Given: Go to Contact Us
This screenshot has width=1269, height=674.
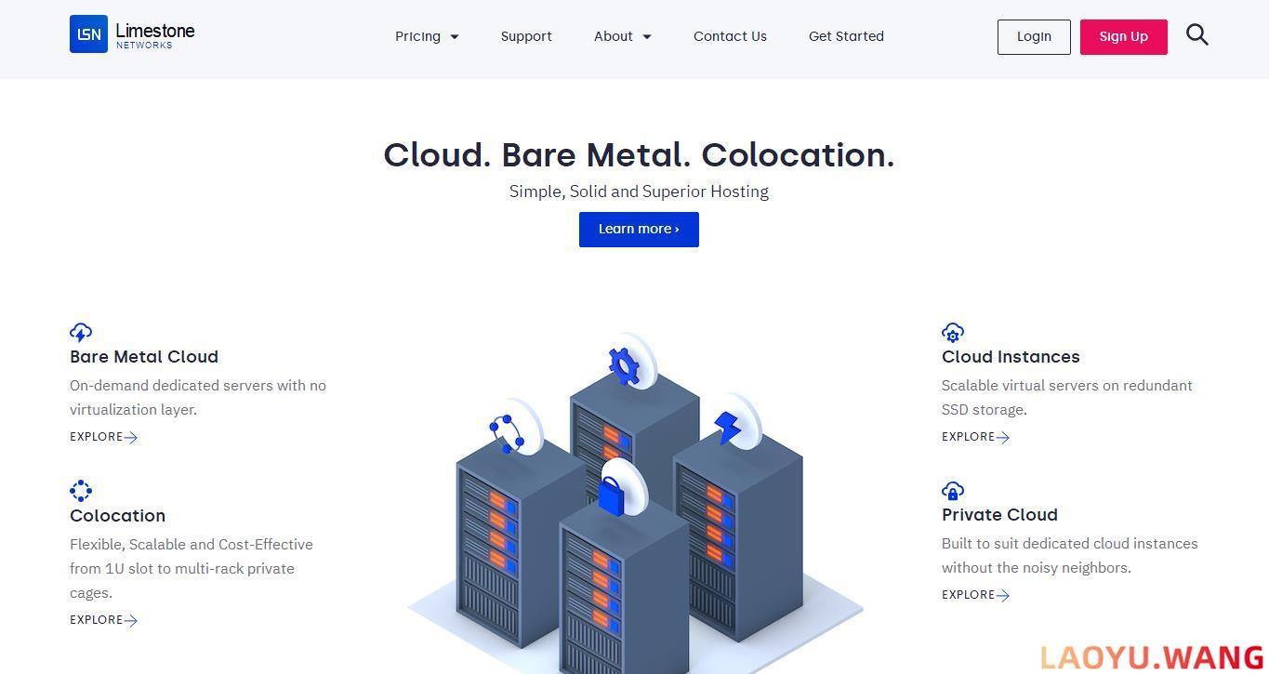Looking at the screenshot, I should [x=730, y=36].
